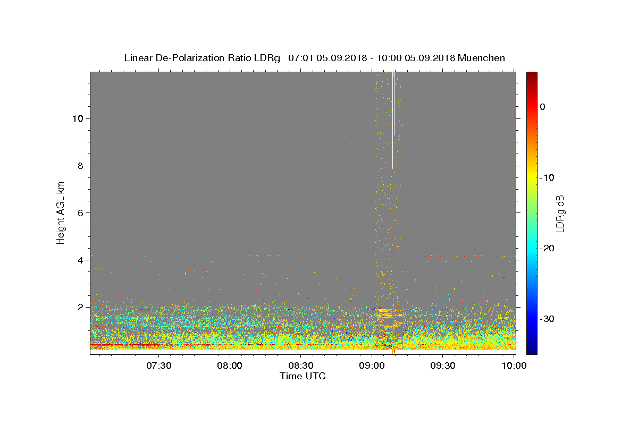Click the colorbar value -10

pos(547,177)
